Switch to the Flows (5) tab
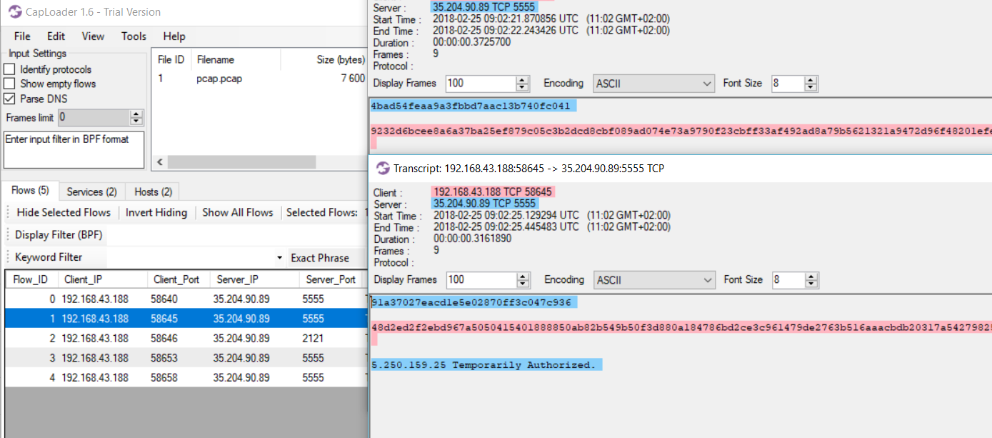This screenshot has width=992, height=438. click(x=29, y=191)
